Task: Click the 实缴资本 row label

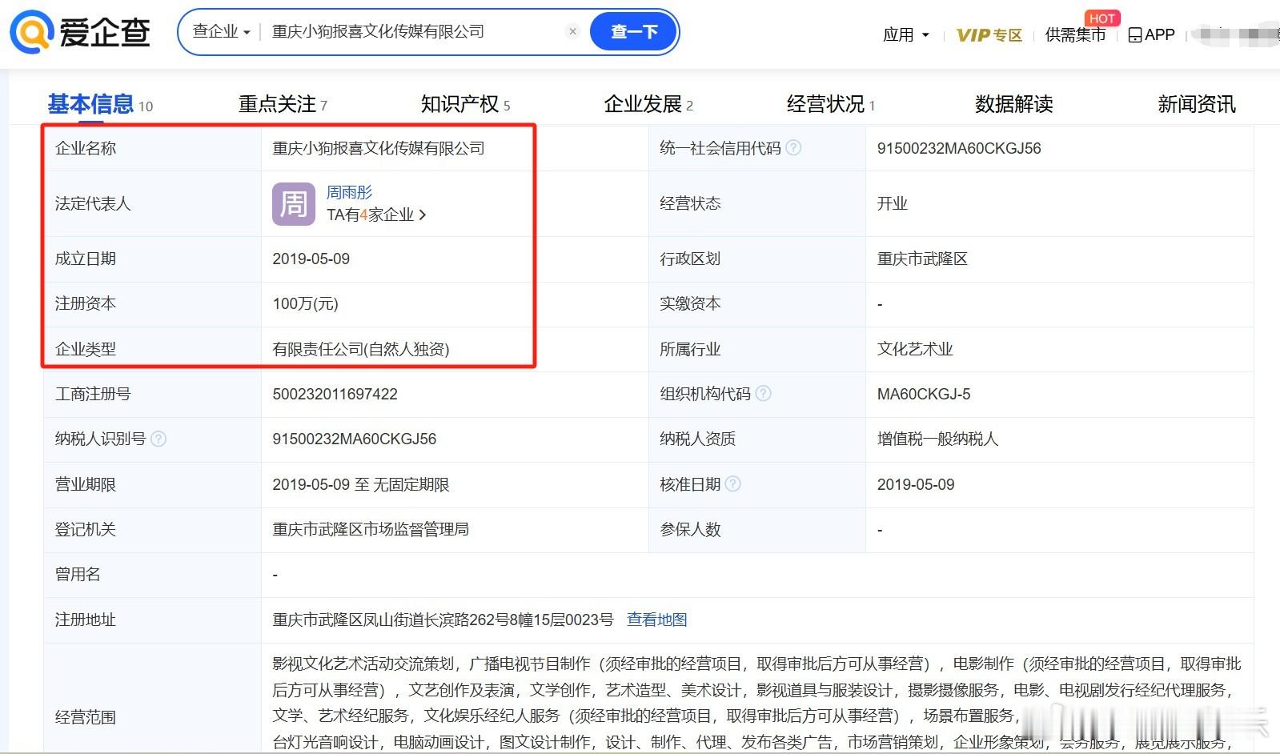Action: 690,303
